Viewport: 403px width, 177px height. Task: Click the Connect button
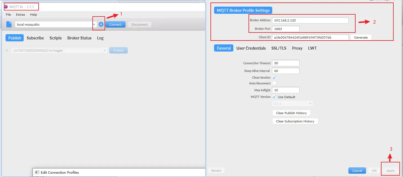(115, 25)
